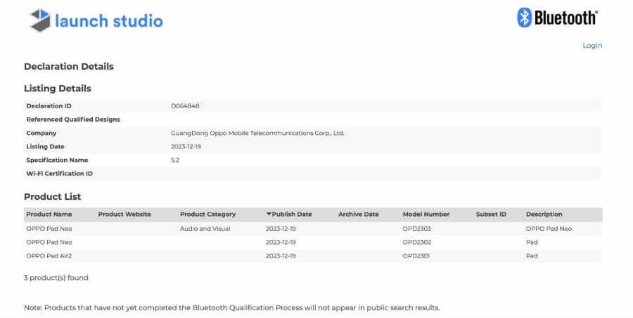The image size is (633, 318).
Task: Click the Listing Date value 2023-12-19
Action: 186,146
